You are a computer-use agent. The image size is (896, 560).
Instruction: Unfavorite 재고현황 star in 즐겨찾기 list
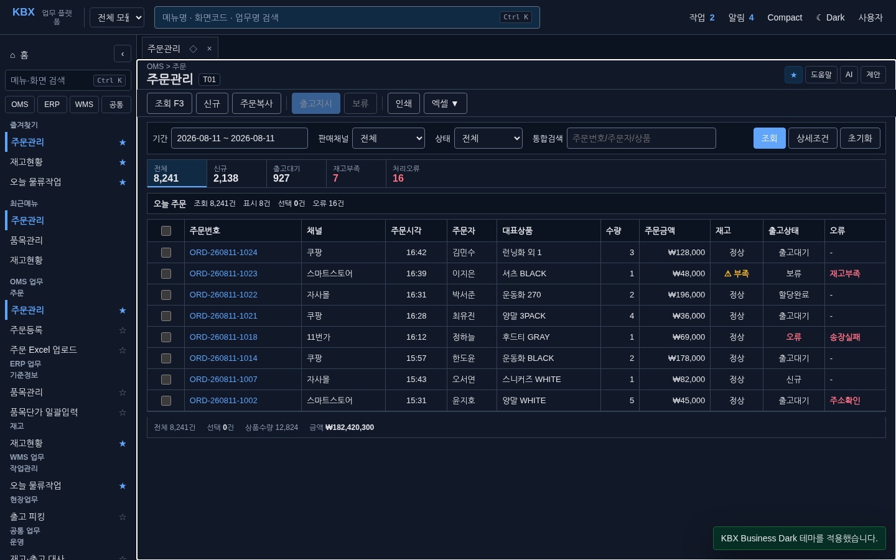123,162
